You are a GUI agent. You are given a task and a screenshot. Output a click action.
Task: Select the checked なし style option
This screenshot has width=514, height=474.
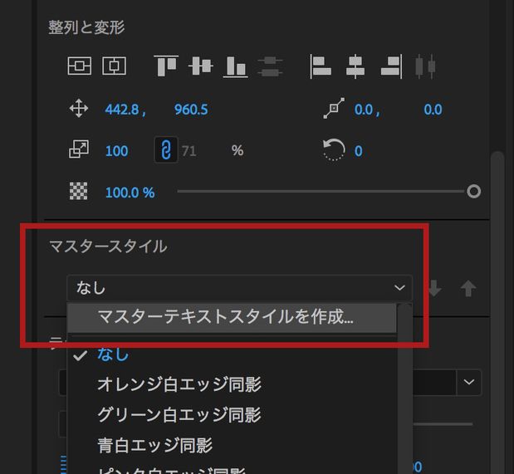pos(232,354)
